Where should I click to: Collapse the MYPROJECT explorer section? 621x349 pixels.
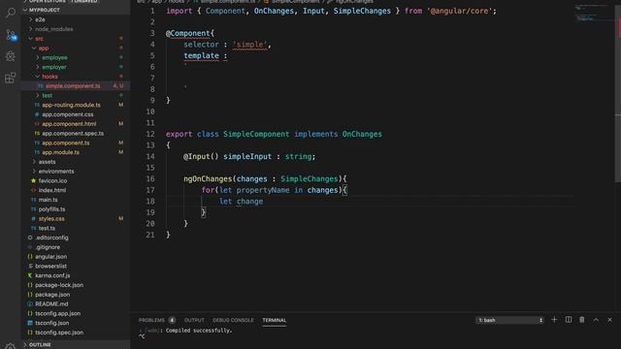pyautogui.click(x=44, y=10)
